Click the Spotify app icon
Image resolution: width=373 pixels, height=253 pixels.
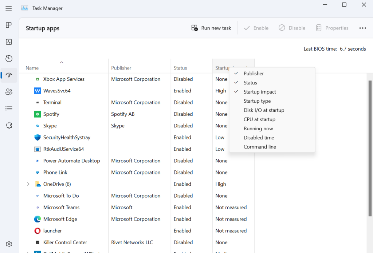(x=38, y=114)
